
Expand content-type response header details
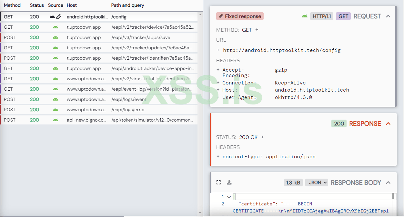tap(218, 157)
